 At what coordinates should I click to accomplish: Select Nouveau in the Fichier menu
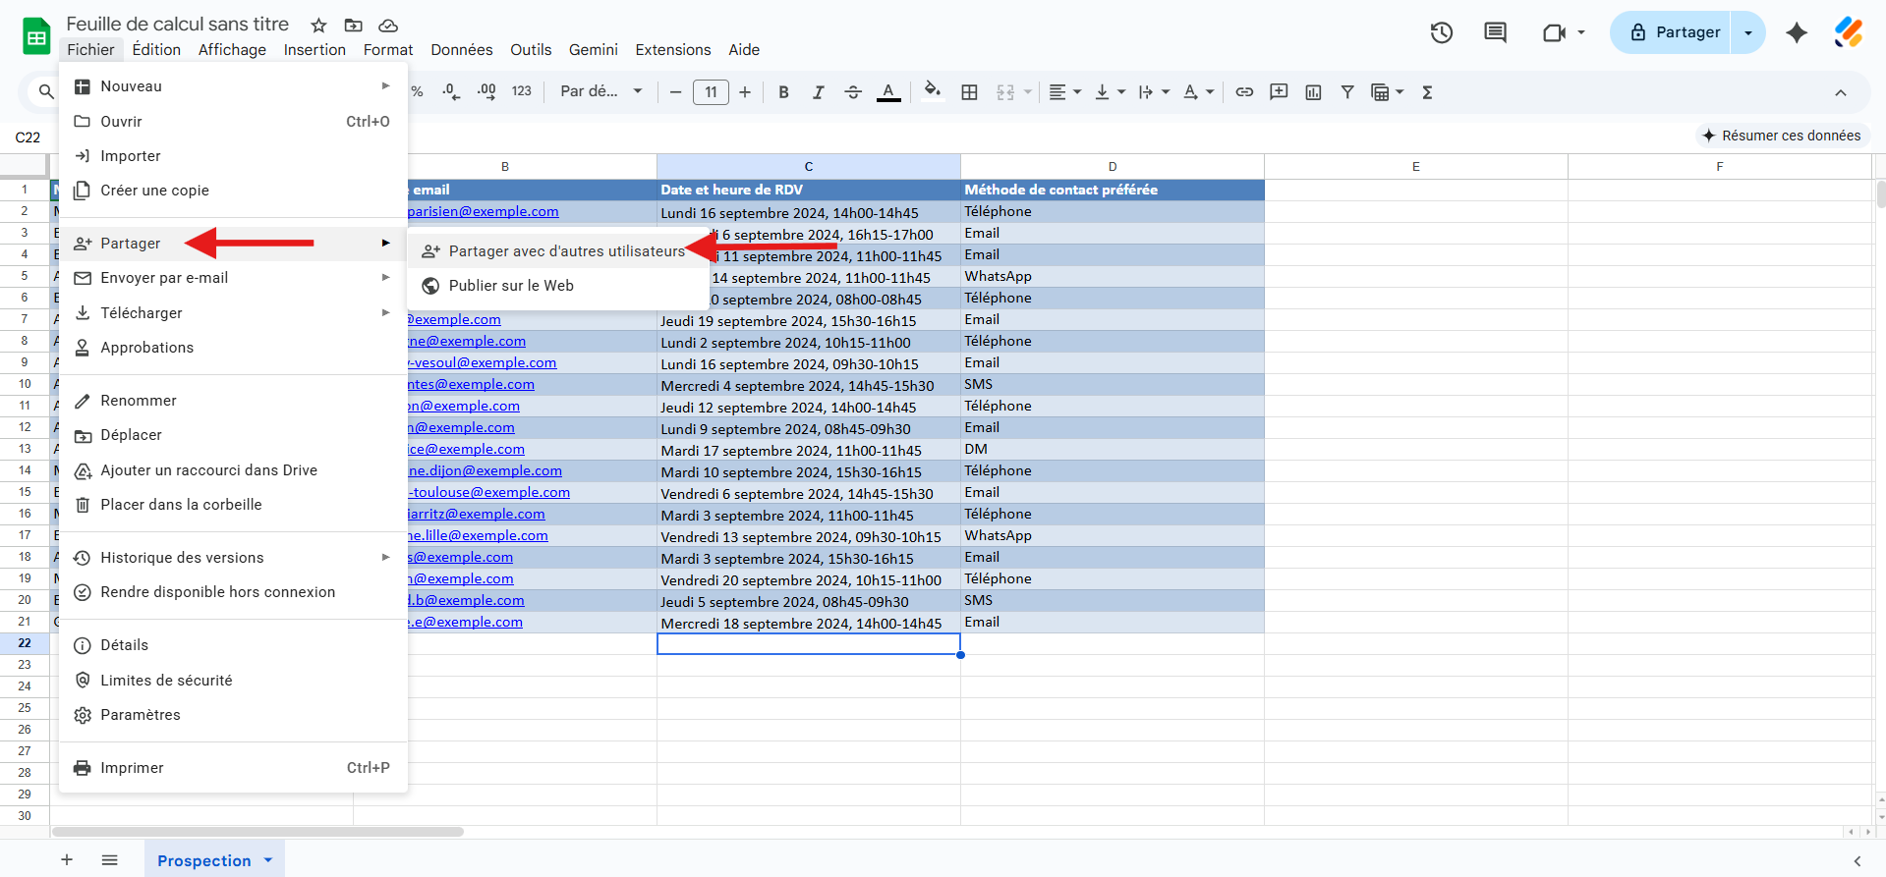pyautogui.click(x=233, y=86)
